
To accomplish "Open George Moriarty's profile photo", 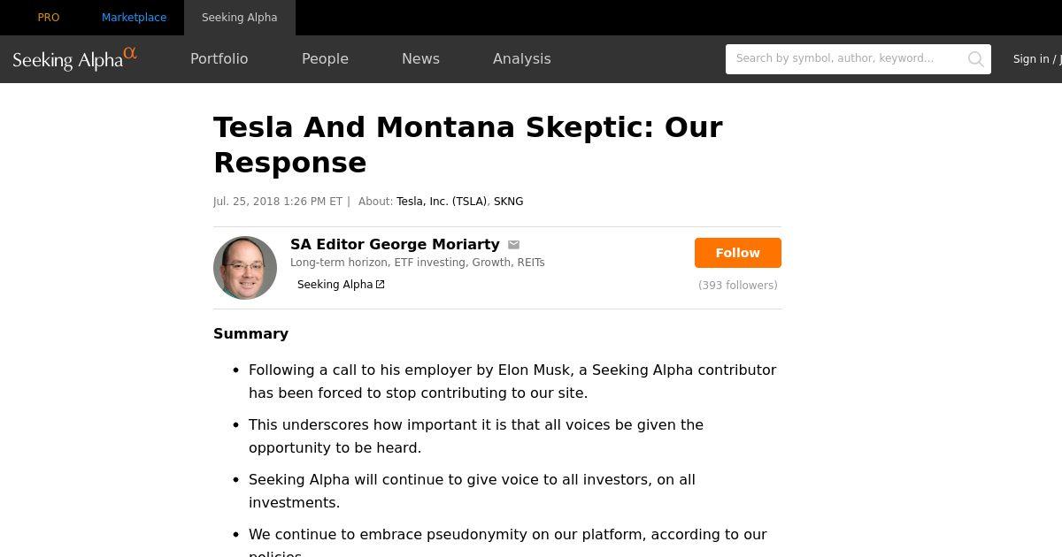I will (x=245, y=268).
